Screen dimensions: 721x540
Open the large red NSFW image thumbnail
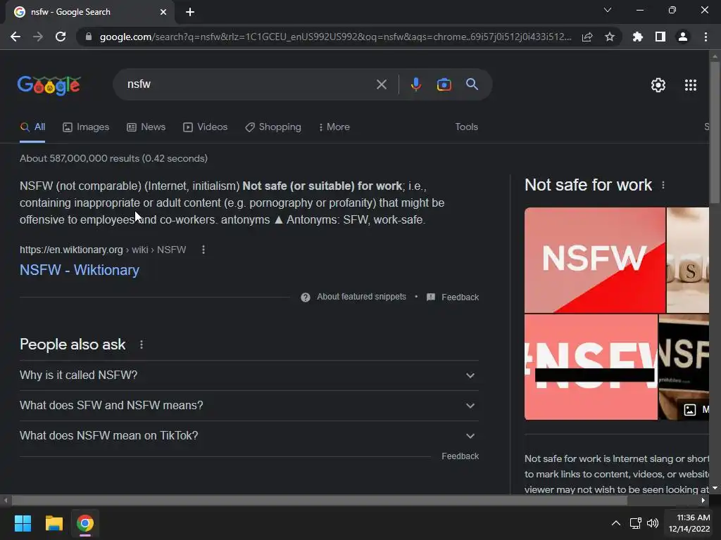594,260
